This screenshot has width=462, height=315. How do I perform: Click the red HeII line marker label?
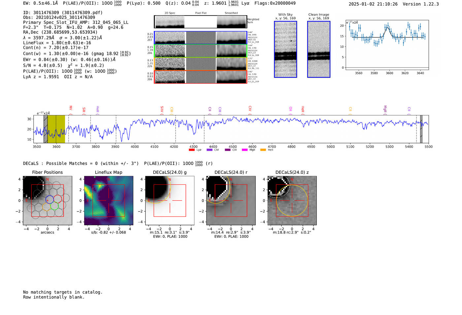coord(303,109)
